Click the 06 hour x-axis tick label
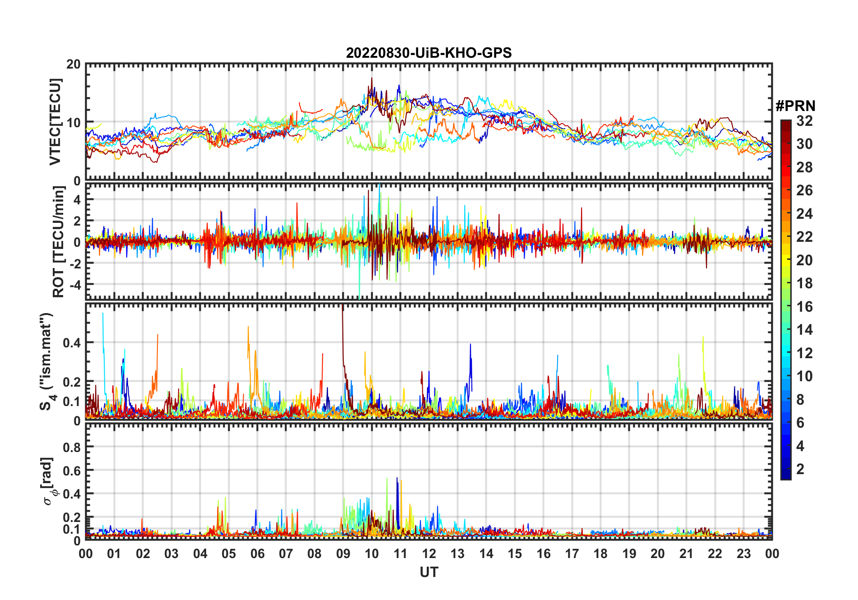The image size is (858, 600). tap(257, 554)
